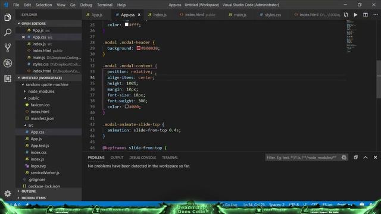Open the File menu
The width and height of the screenshot is (381, 214).
(16, 5)
